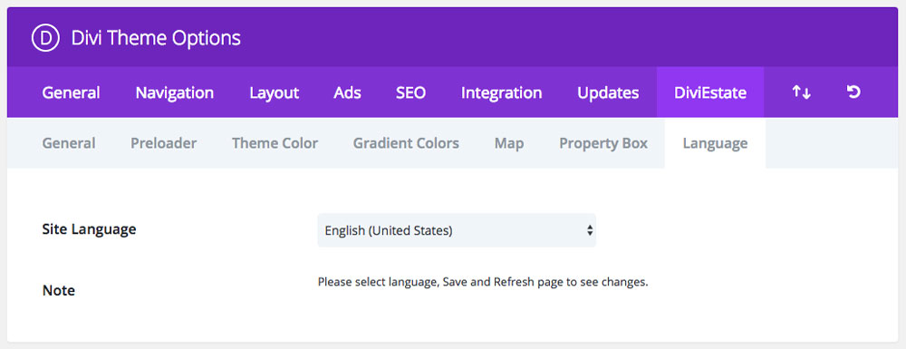Click the reset undo icon
Viewport: 906px width, 349px height.
[853, 92]
